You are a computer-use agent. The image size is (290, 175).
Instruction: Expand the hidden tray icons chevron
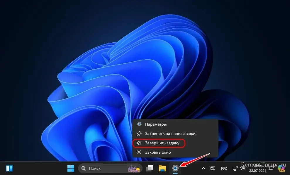point(203,168)
